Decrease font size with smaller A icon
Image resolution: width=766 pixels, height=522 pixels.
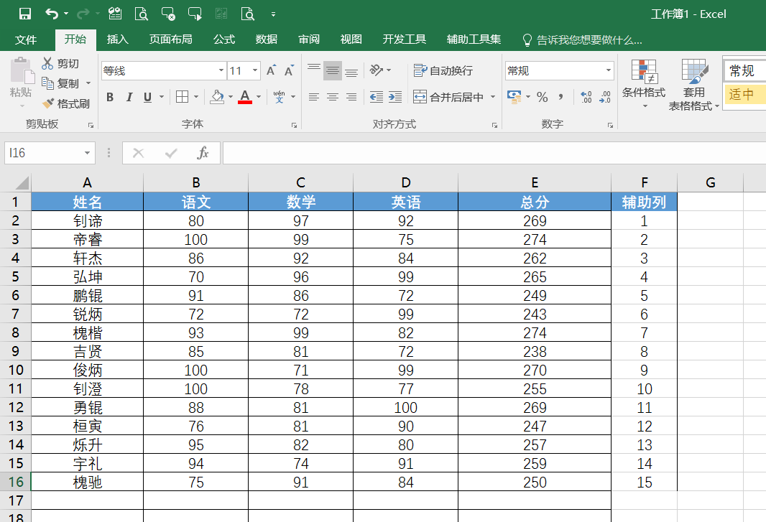tap(289, 71)
